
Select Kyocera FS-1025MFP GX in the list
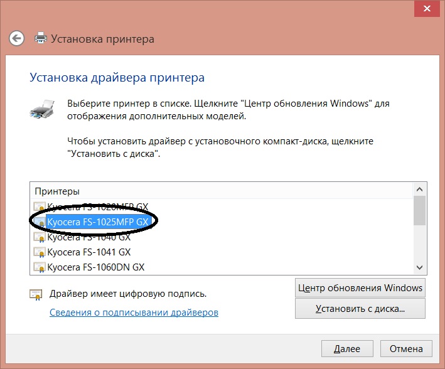click(97, 222)
